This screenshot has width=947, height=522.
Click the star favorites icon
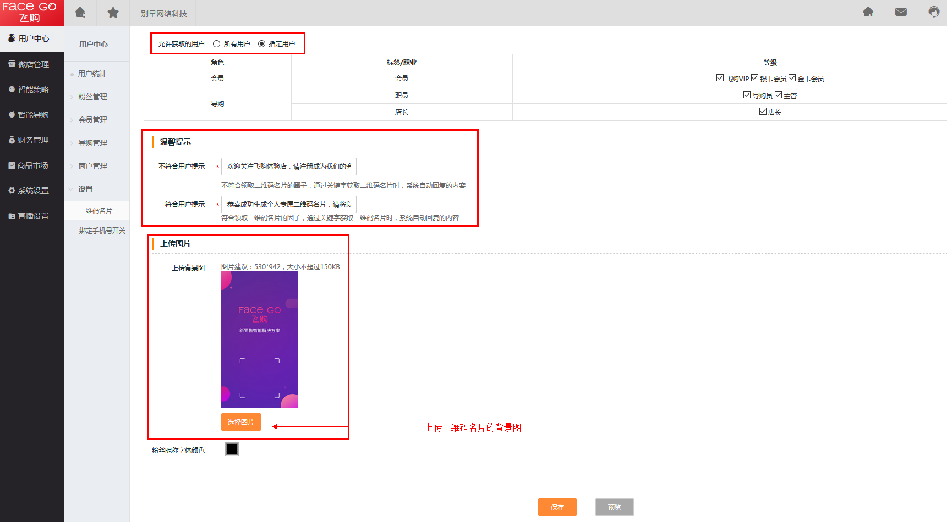click(113, 13)
